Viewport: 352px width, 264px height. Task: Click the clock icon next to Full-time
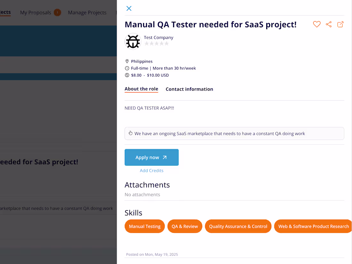(x=127, y=68)
